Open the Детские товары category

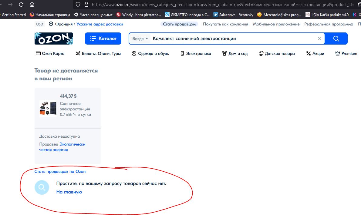pyautogui.click(x=277, y=53)
